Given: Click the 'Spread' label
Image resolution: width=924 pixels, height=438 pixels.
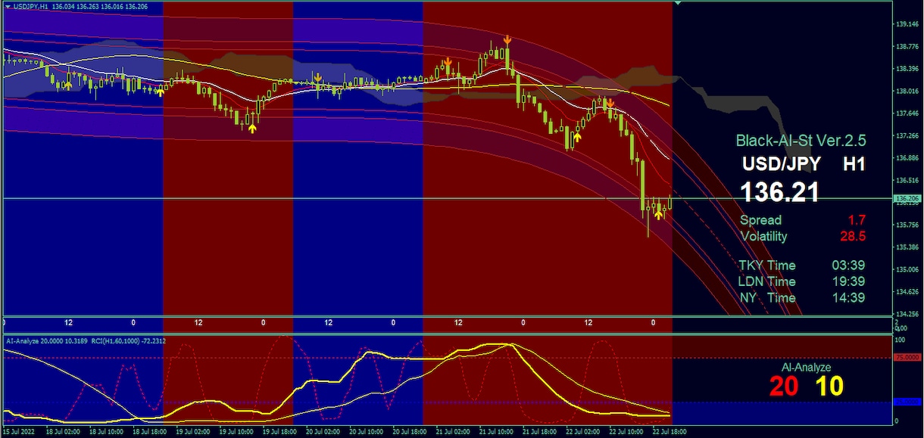Looking at the screenshot, I should [761, 220].
